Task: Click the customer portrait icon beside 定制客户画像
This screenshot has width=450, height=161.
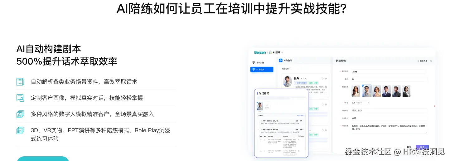Action: pos(20,98)
